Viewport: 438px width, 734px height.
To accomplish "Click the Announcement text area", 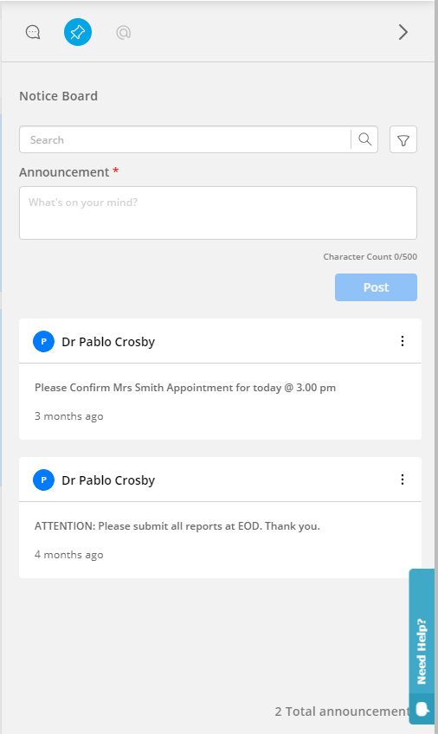I will click(218, 213).
